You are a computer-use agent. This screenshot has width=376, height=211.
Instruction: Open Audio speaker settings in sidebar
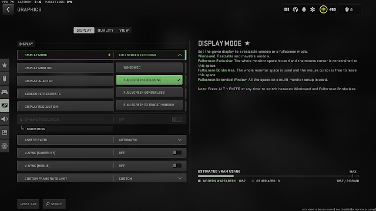point(5,119)
